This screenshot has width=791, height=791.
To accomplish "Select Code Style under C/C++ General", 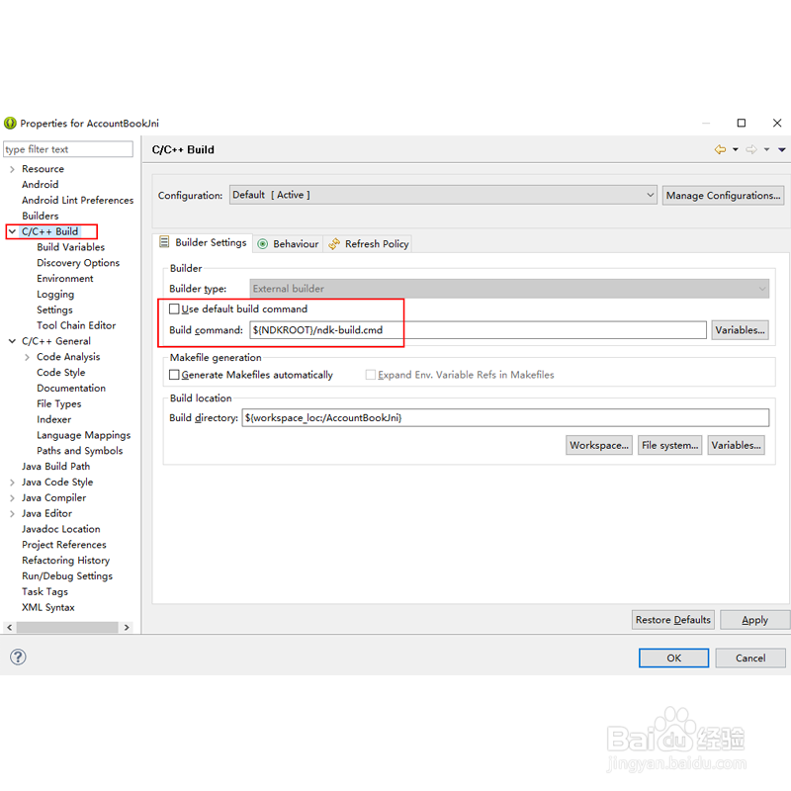I will pos(60,372).
